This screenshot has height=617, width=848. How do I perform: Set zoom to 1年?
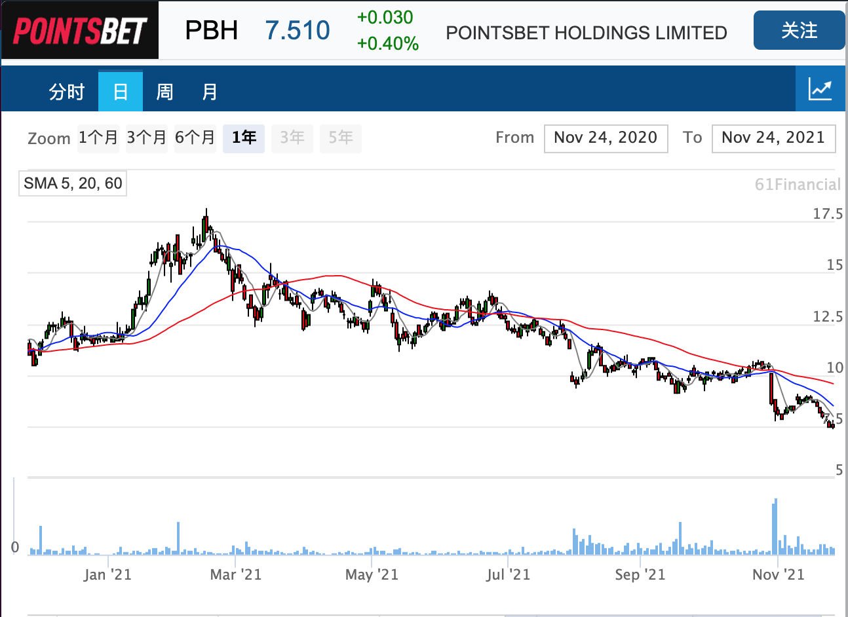[x=244, y=138]
